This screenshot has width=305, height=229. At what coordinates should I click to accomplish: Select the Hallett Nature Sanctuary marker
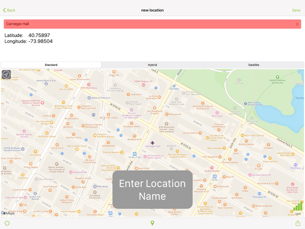[x=278, y=77]
